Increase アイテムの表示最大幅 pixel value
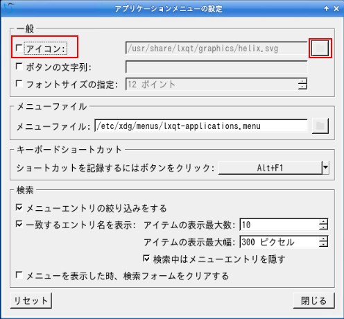The image size is (344, 319). (x=324, y=239)
